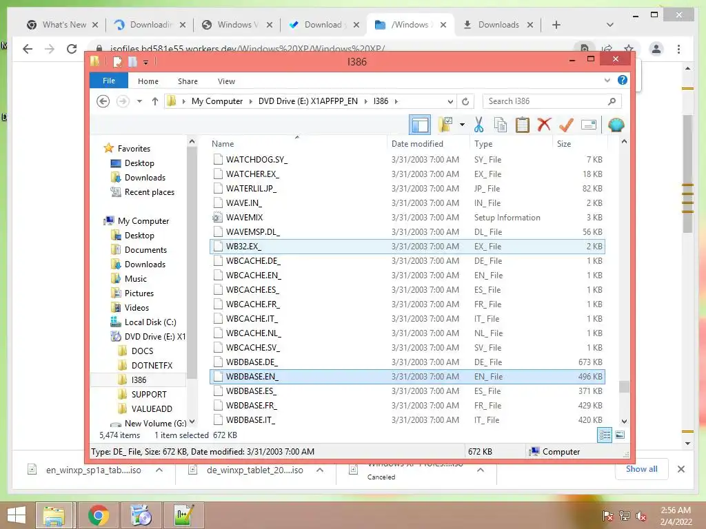Click the Search I386 field
The height and width of the screenshot is (529, 706).
(x=552, y=101)
